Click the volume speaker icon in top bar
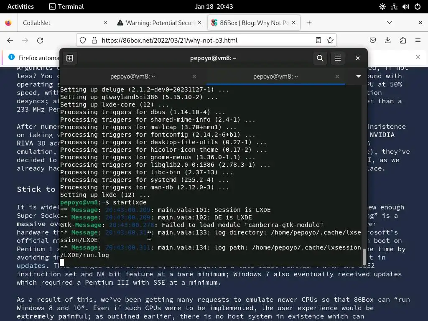Screen dimensions: 428x321 (405, 7)
